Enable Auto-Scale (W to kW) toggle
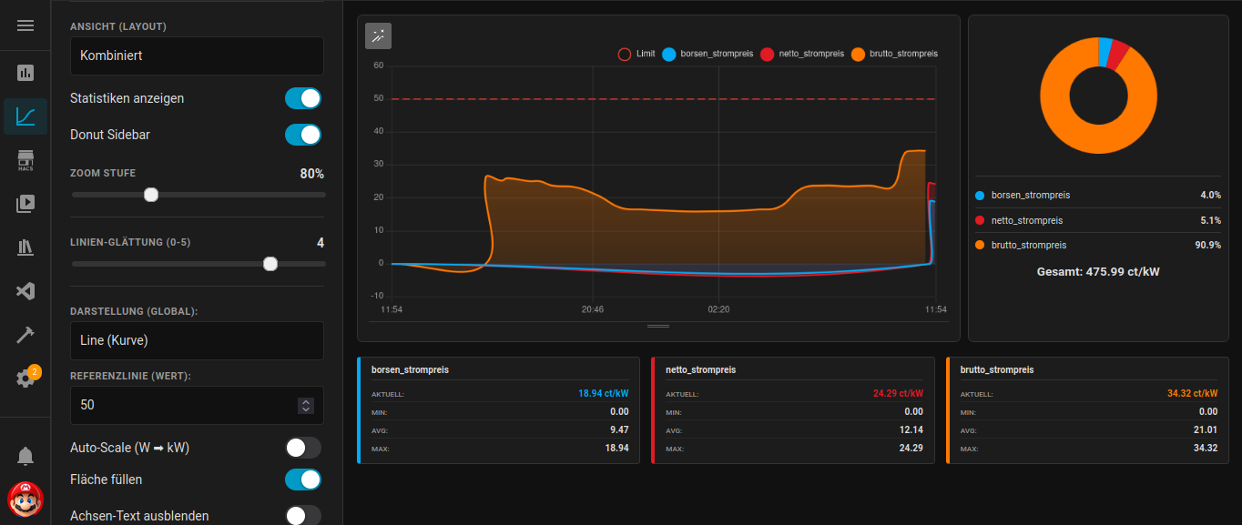Screen dimensions: 1242x525 [x=303, y=448]
